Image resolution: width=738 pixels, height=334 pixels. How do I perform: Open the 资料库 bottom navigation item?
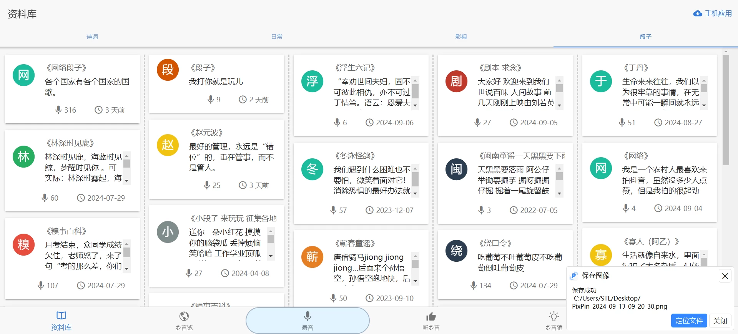(x=61, y=321)
